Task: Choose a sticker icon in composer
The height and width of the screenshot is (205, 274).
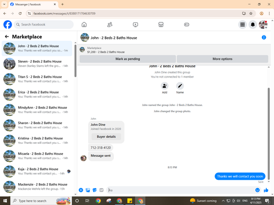Action: coord(95,190)
